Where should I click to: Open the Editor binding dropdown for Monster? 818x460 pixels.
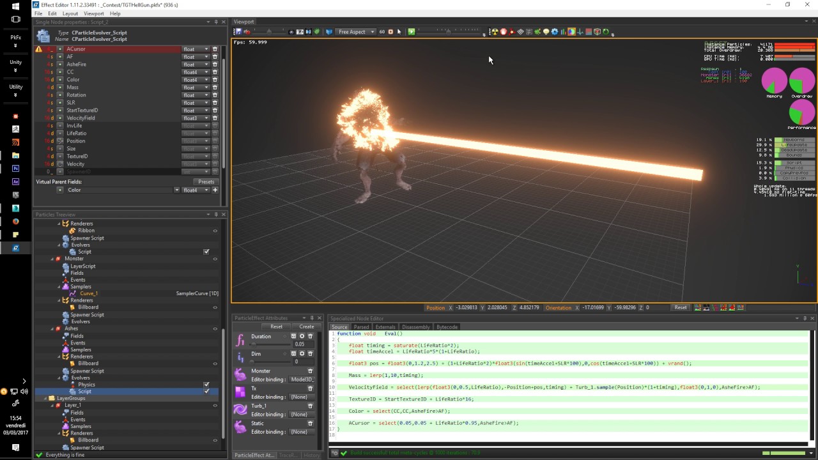point(302,379)
